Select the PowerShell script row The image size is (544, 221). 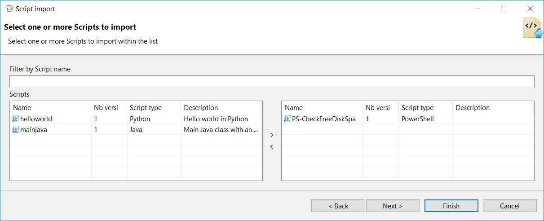point(408,119)
